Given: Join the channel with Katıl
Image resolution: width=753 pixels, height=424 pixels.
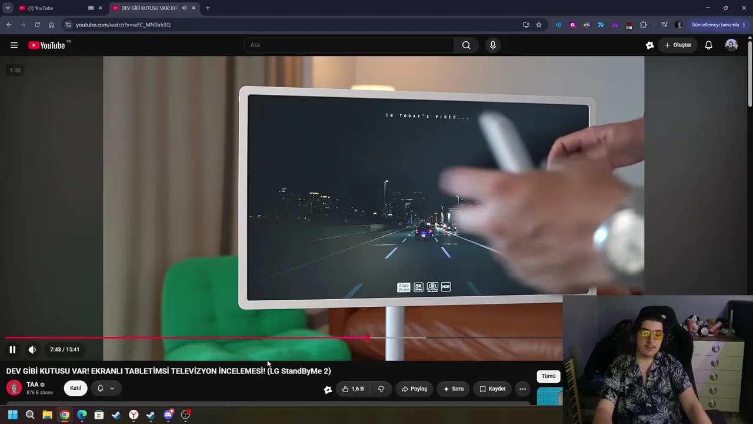Looking at the screenshot, I should (76, 388).
